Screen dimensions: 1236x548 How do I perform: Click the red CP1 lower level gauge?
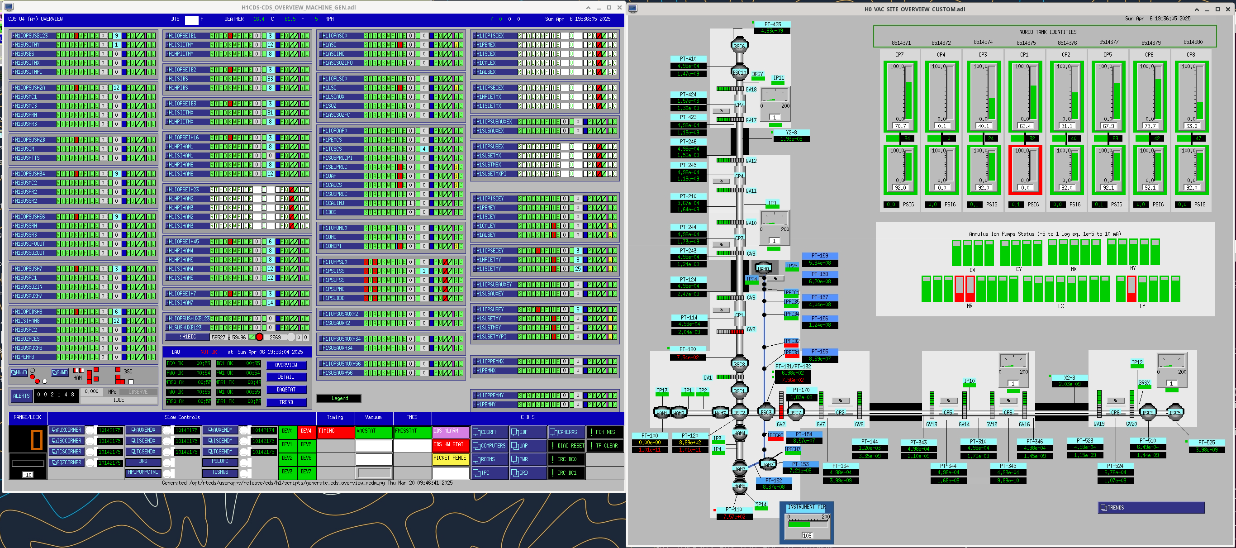click(1024, 170)
